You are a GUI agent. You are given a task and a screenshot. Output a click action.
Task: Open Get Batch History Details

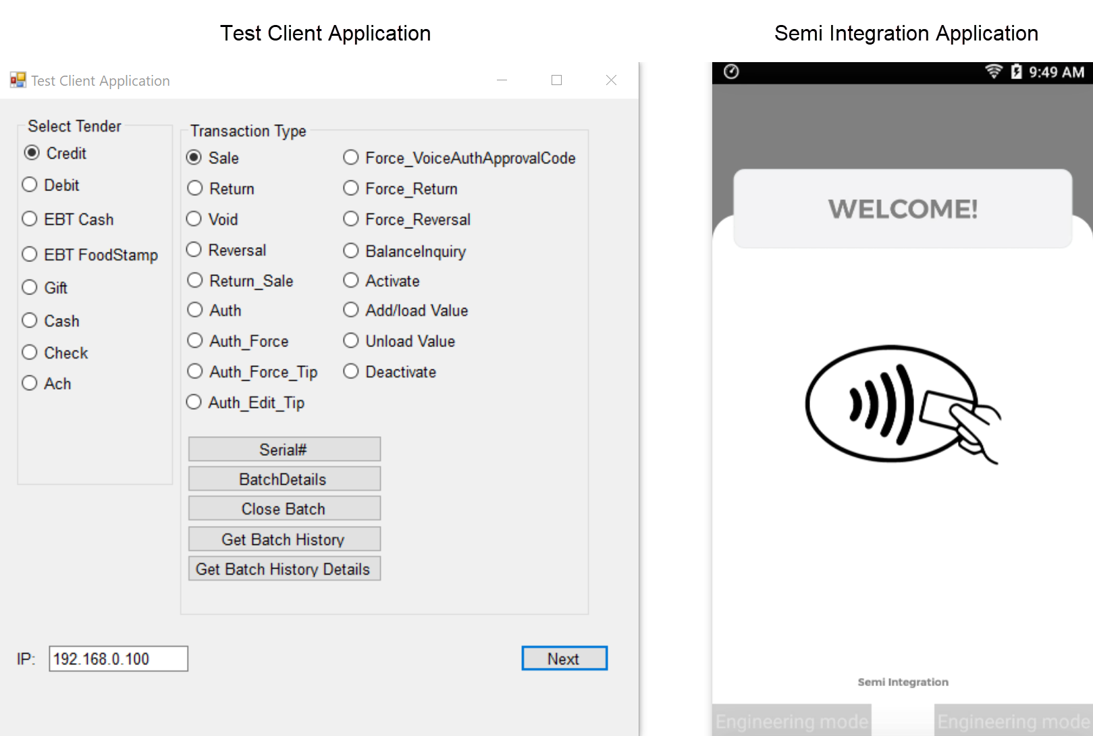(x=284, y=569)
